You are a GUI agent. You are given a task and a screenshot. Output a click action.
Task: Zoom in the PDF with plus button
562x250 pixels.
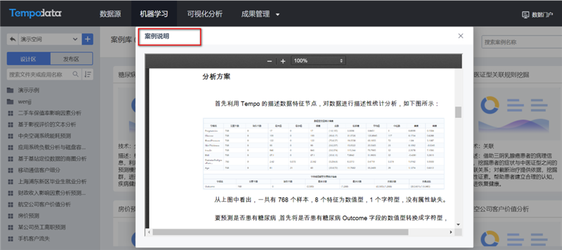283,62
